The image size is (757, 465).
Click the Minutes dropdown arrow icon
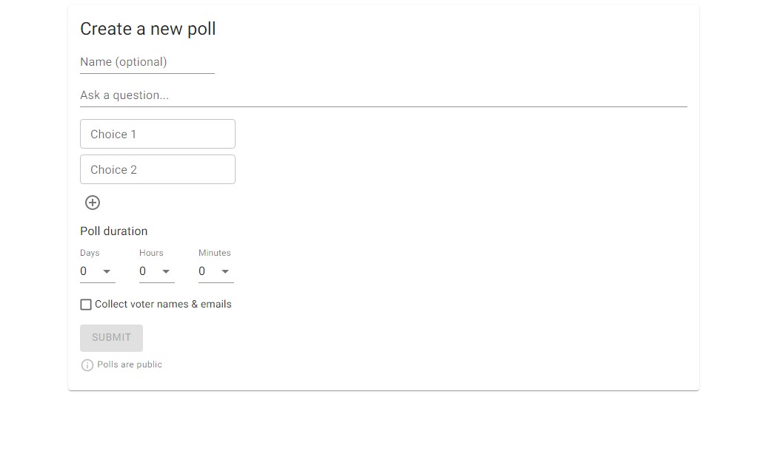click(x=225, y=271)
